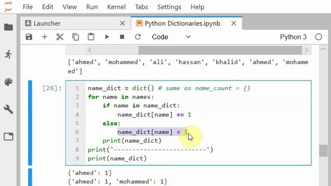Screen dimensions: 331x186
Task: Click the horizontal scrollbar thumb in output
Action: pyautogui.click(x=220, y=51)
